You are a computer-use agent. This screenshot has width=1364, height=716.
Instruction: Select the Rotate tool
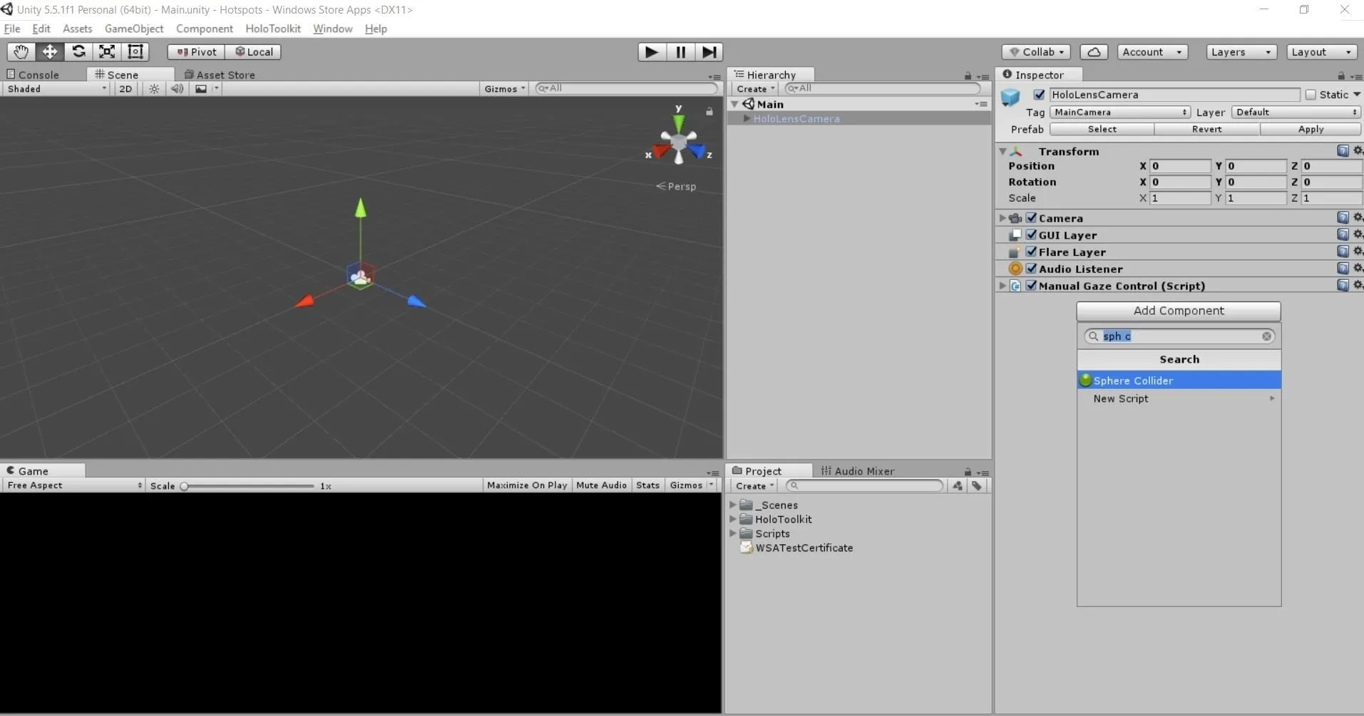[x=78, y=52]
